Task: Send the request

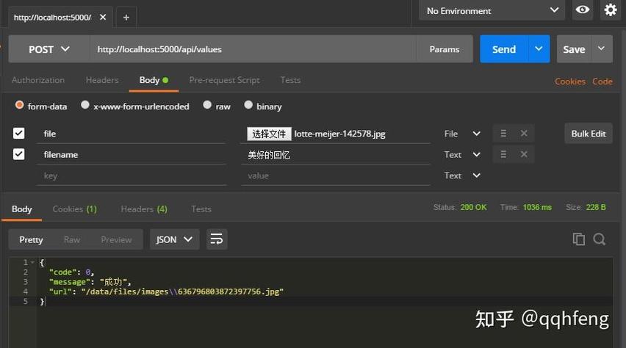Action: (504, 49)
